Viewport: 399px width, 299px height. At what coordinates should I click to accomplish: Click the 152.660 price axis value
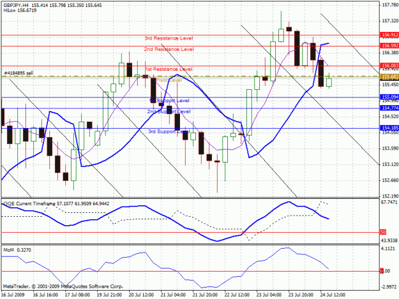click(x=390, y=180)
